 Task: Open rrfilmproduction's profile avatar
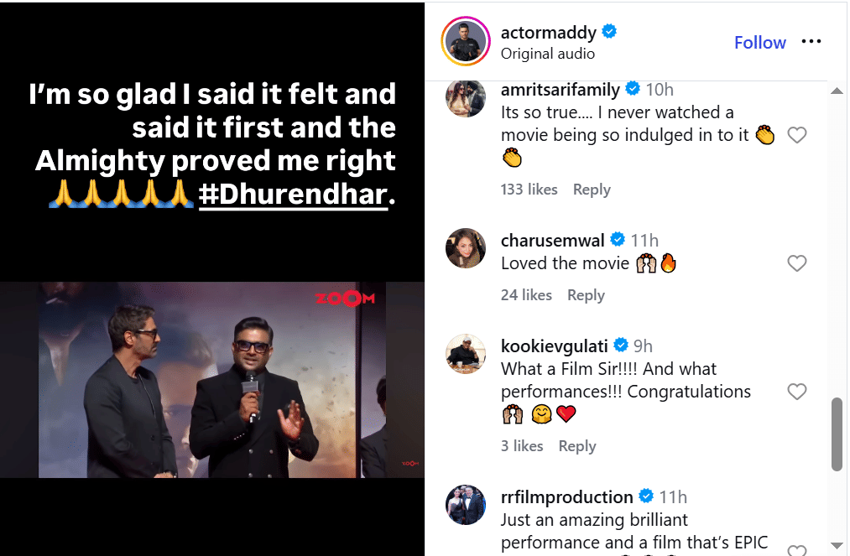[465, 505]
